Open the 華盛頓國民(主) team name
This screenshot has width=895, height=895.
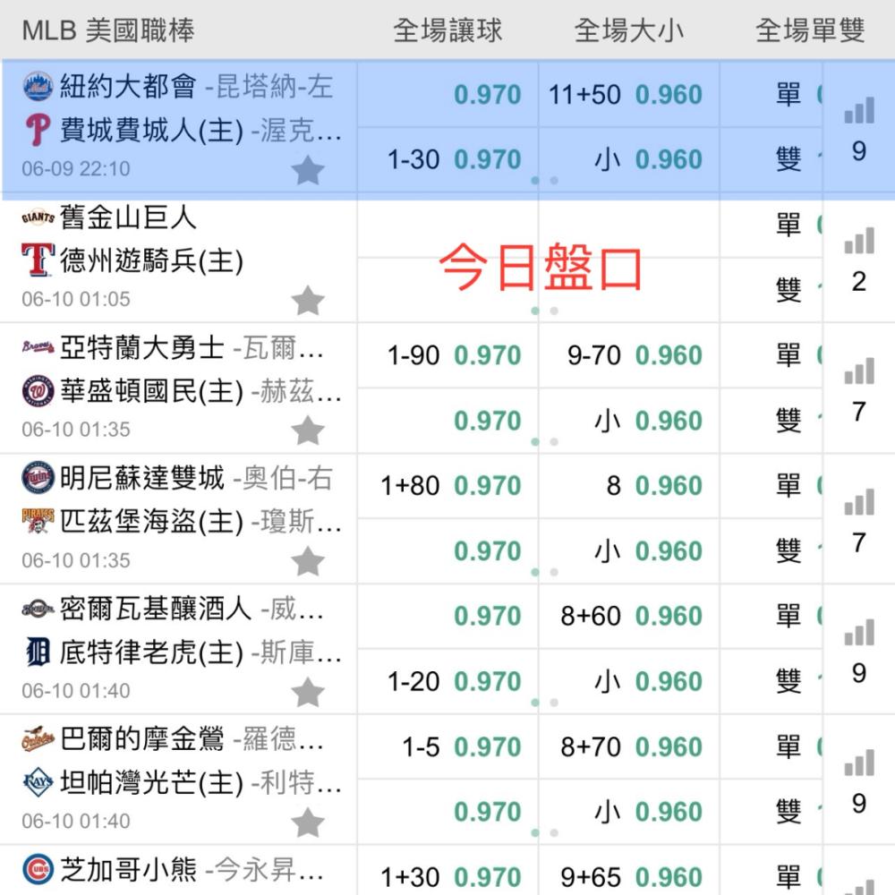[152, 392]
